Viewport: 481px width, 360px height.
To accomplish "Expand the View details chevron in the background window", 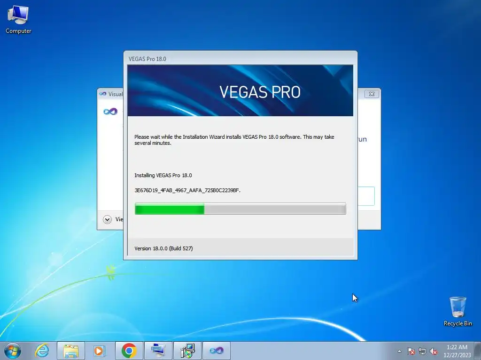I will pyautogui.click(x=108, y=219).
